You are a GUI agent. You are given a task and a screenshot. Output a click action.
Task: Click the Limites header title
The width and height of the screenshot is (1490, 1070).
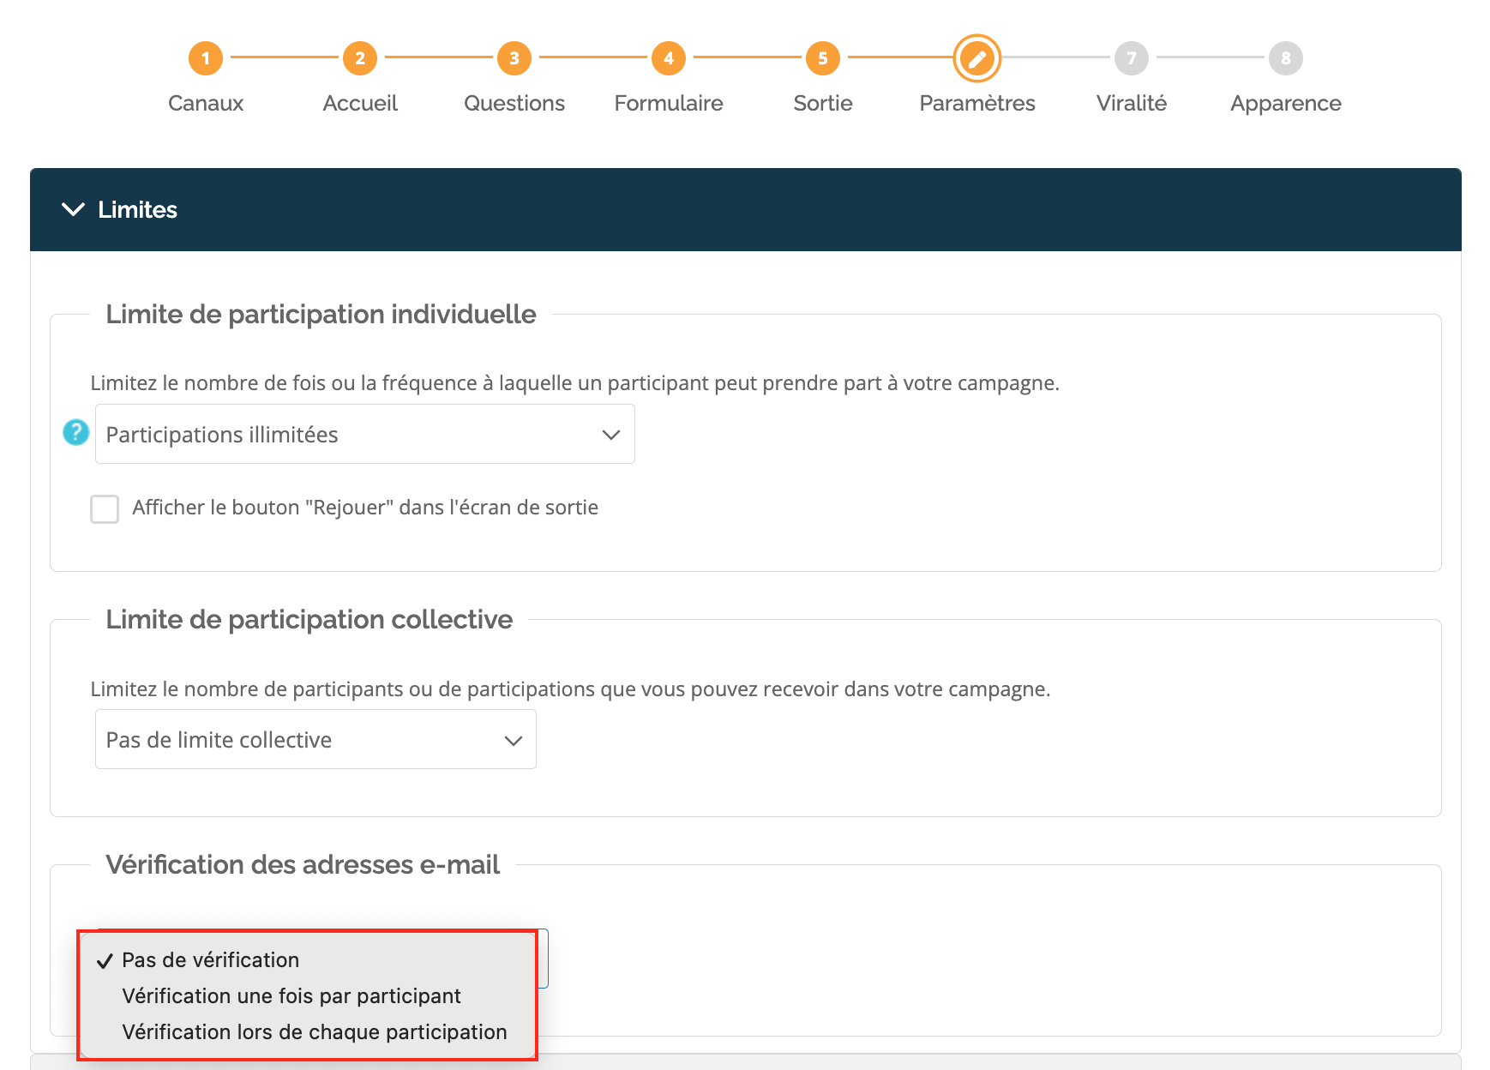pyautogui.click(x=137, y=210)
